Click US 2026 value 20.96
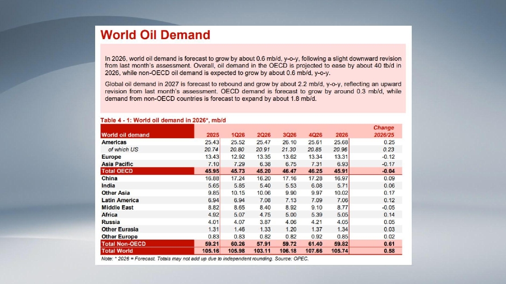 coord(341,149)
